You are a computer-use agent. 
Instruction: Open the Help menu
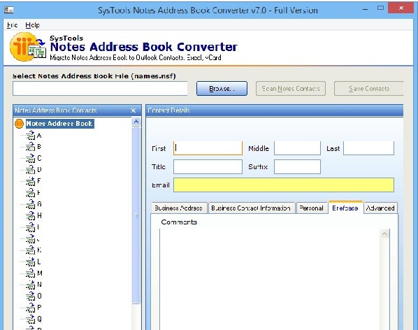click(33, 25)
